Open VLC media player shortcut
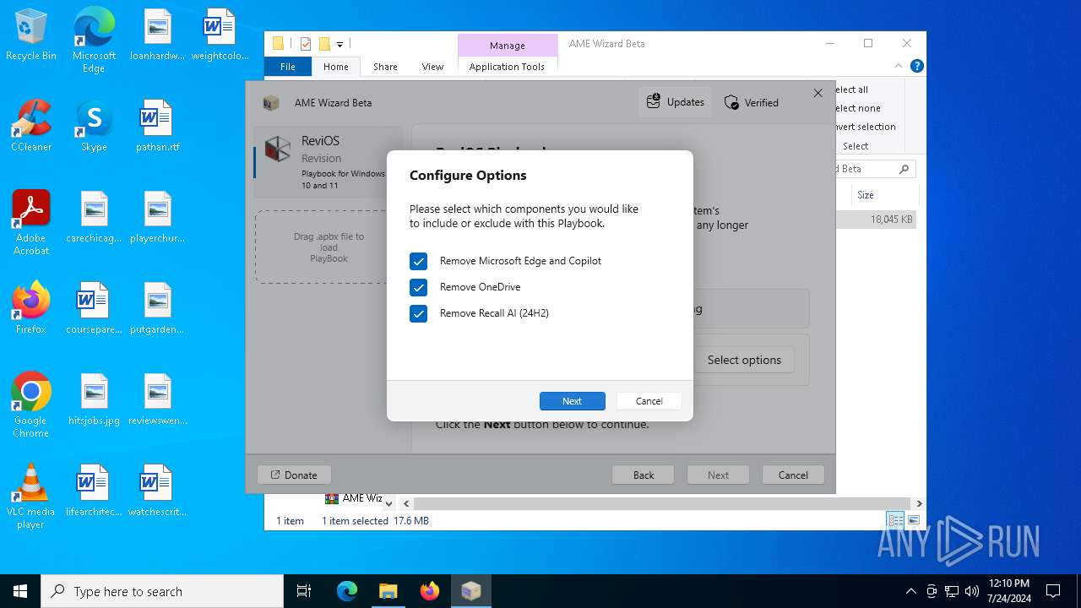Viewport: 1081px width, 608px height. tap(31, 497)
